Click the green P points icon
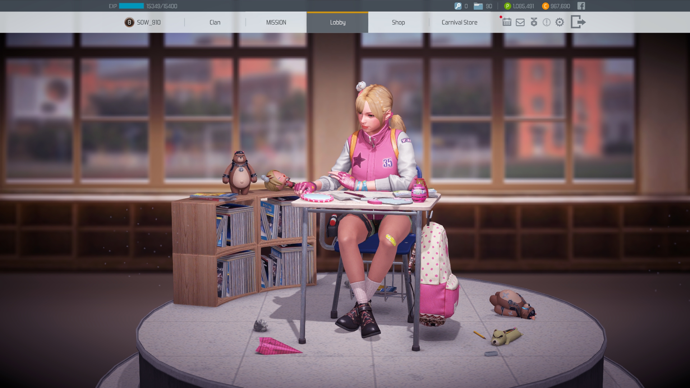 (507, 6)
